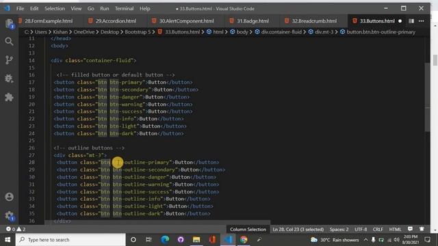438x246 pixels.
Task: Open OneDrive breadcrumb segment
Action: click(x=83, y=32)
